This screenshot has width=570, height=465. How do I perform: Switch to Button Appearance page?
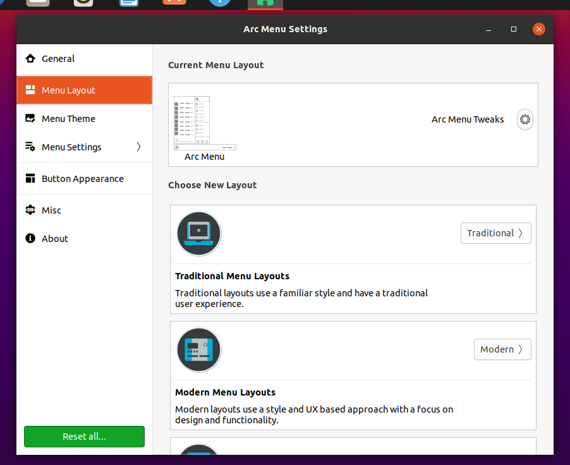point(84,179)
